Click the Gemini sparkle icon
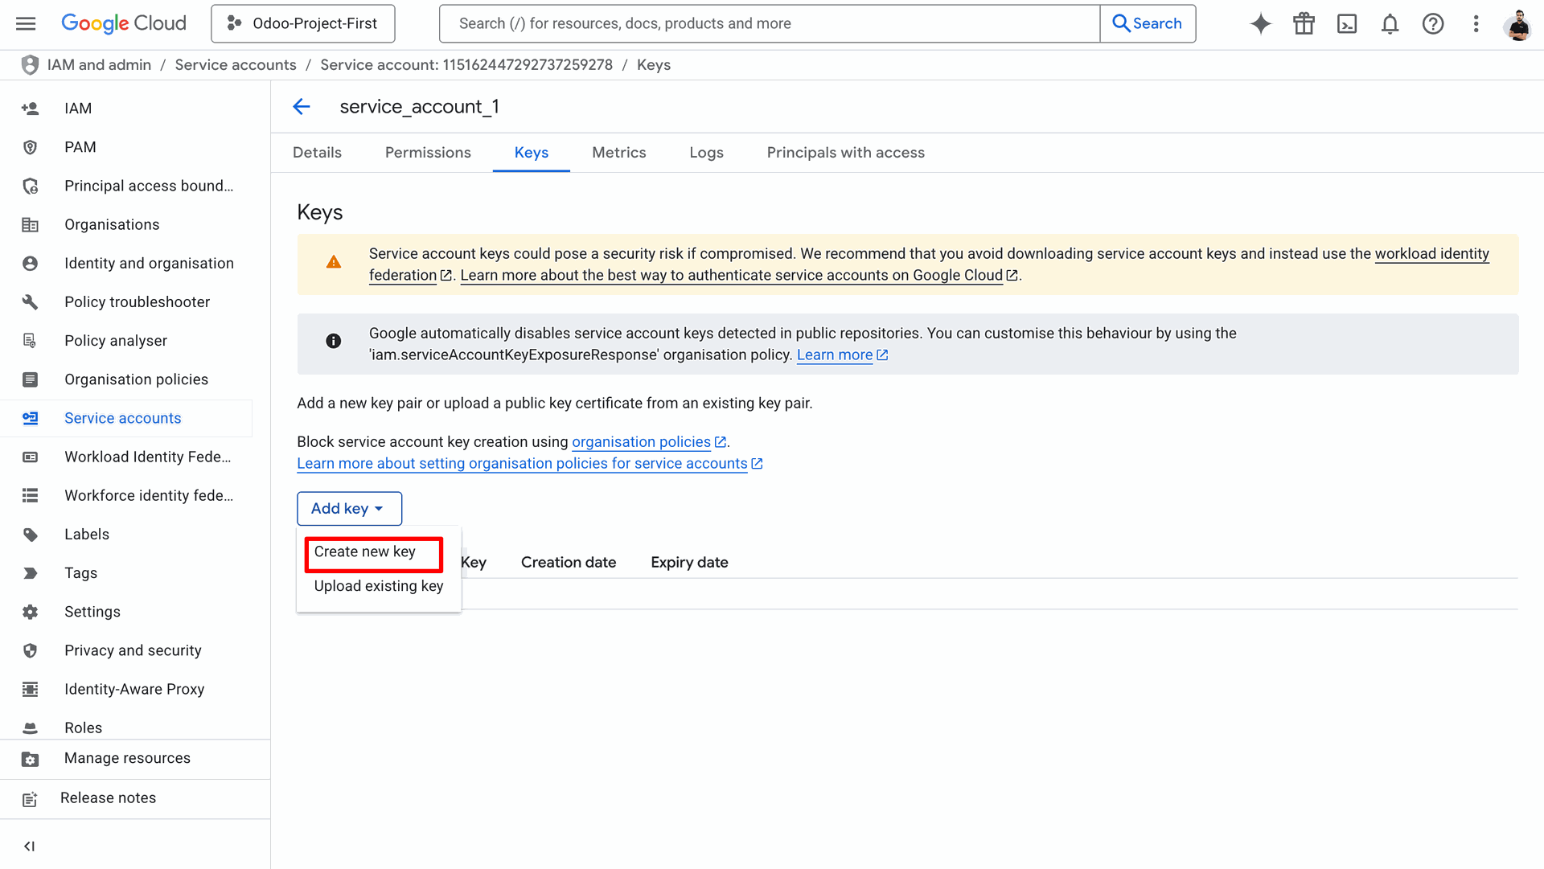1544x869 pixels. pyautogui.click(x=1260, y=23)
